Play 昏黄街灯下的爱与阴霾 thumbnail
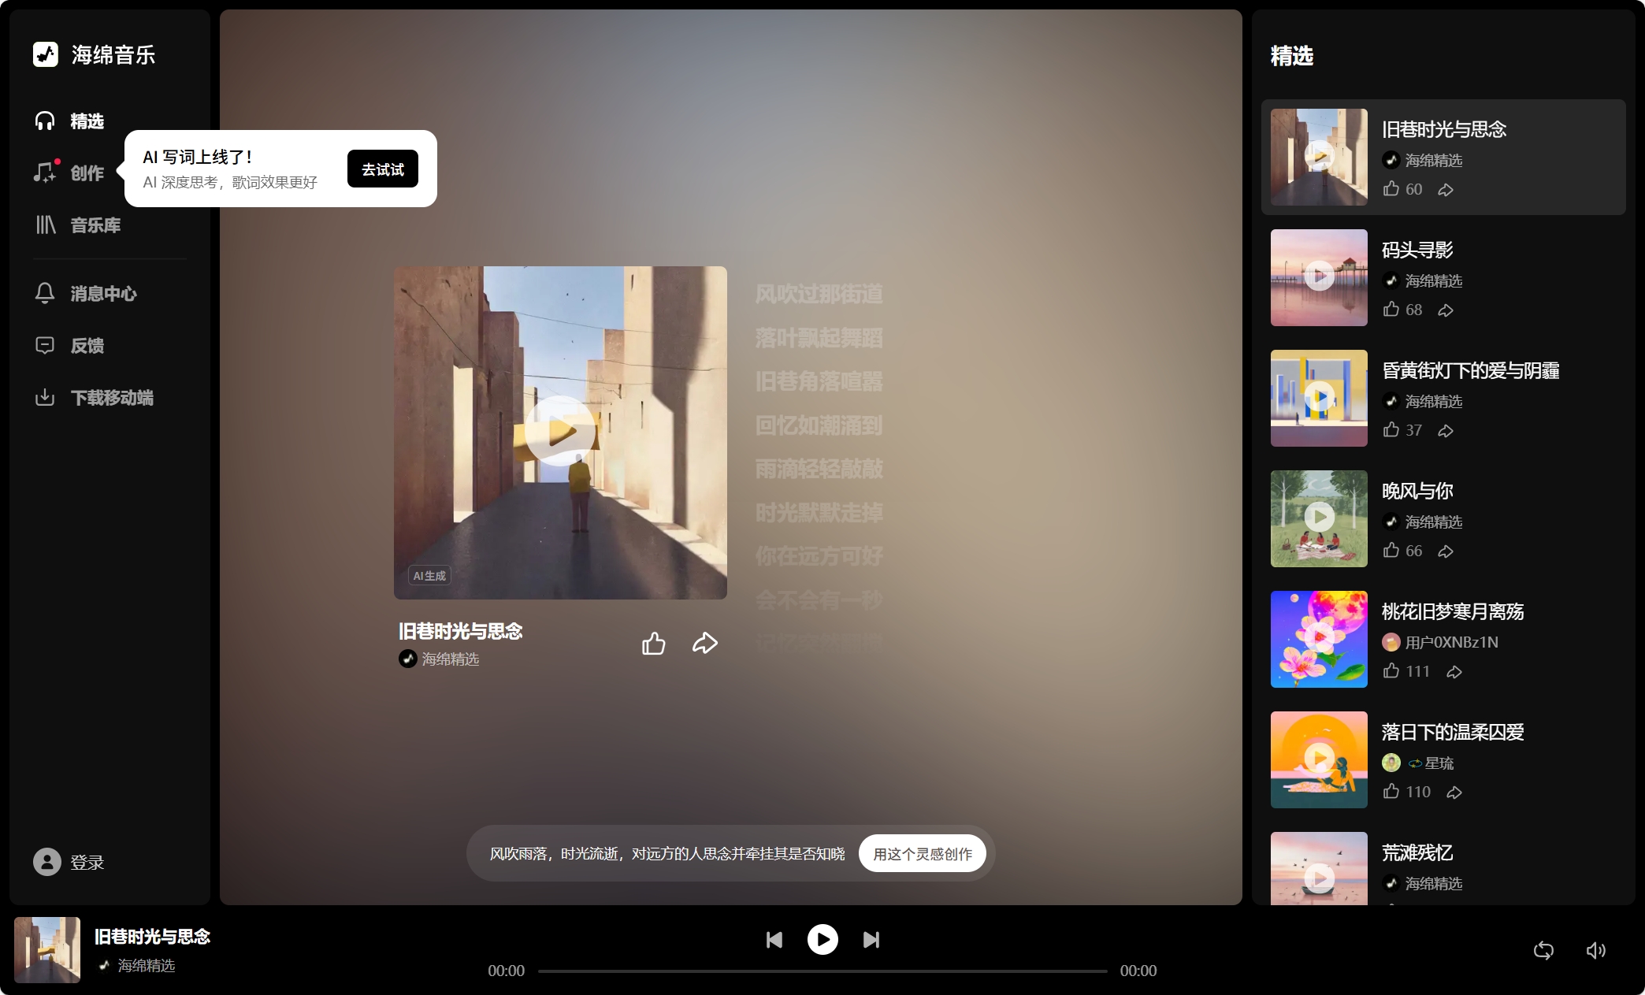 click(1319, 398)
